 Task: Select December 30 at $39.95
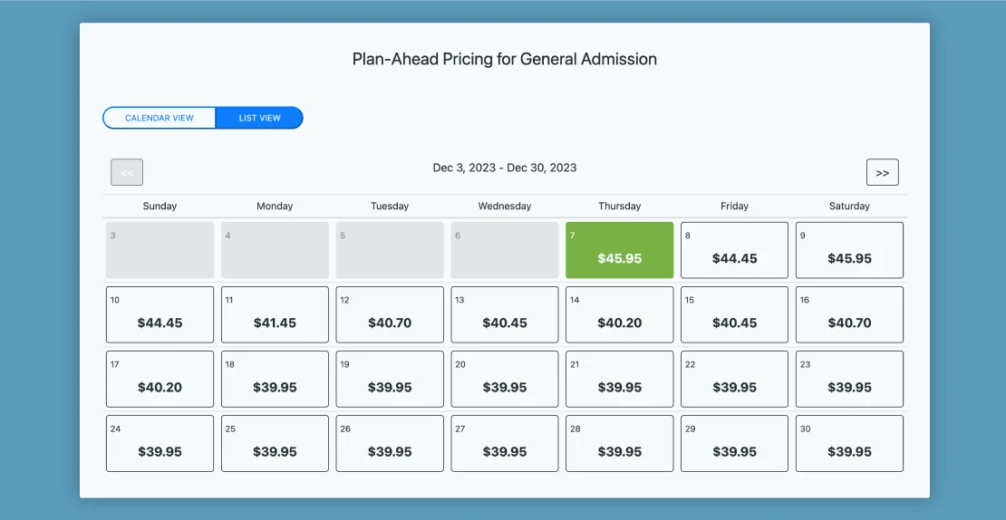click(x=849, y=443)
